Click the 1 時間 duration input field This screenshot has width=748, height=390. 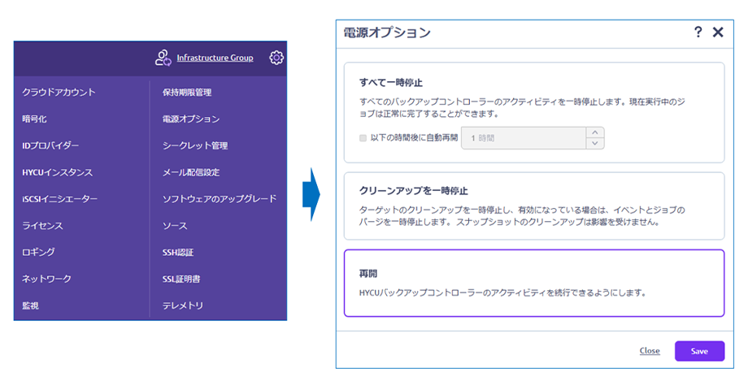pyautogui.click(x=524, y=138)
